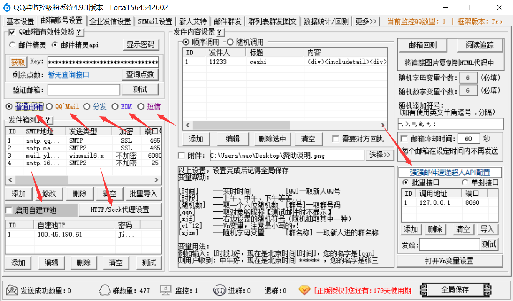
Task: Open 强强邮件速递超人API配置 link
Action: pyautogui.click(x=450, y=173)
